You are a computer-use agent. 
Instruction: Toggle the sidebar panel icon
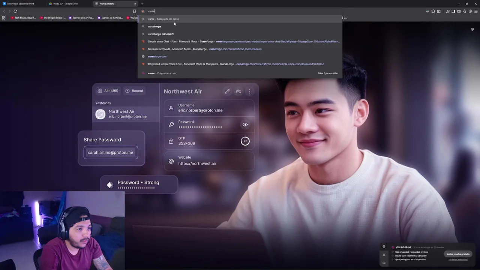tap(453, 11)
